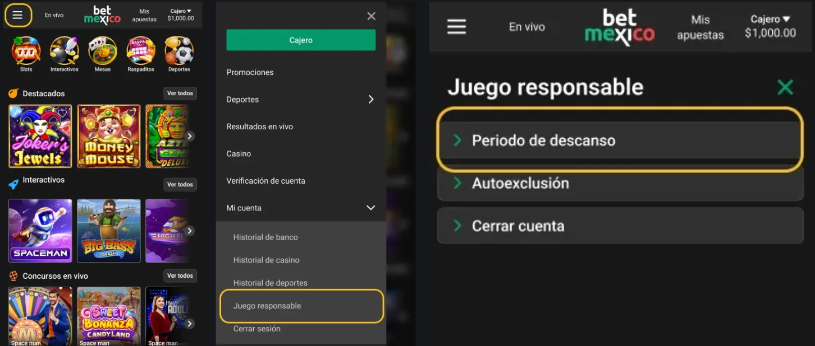Open Historial de deportes under Mi cuenta
Viewport: 815px width, 346px height.
(x=270, y=283)
